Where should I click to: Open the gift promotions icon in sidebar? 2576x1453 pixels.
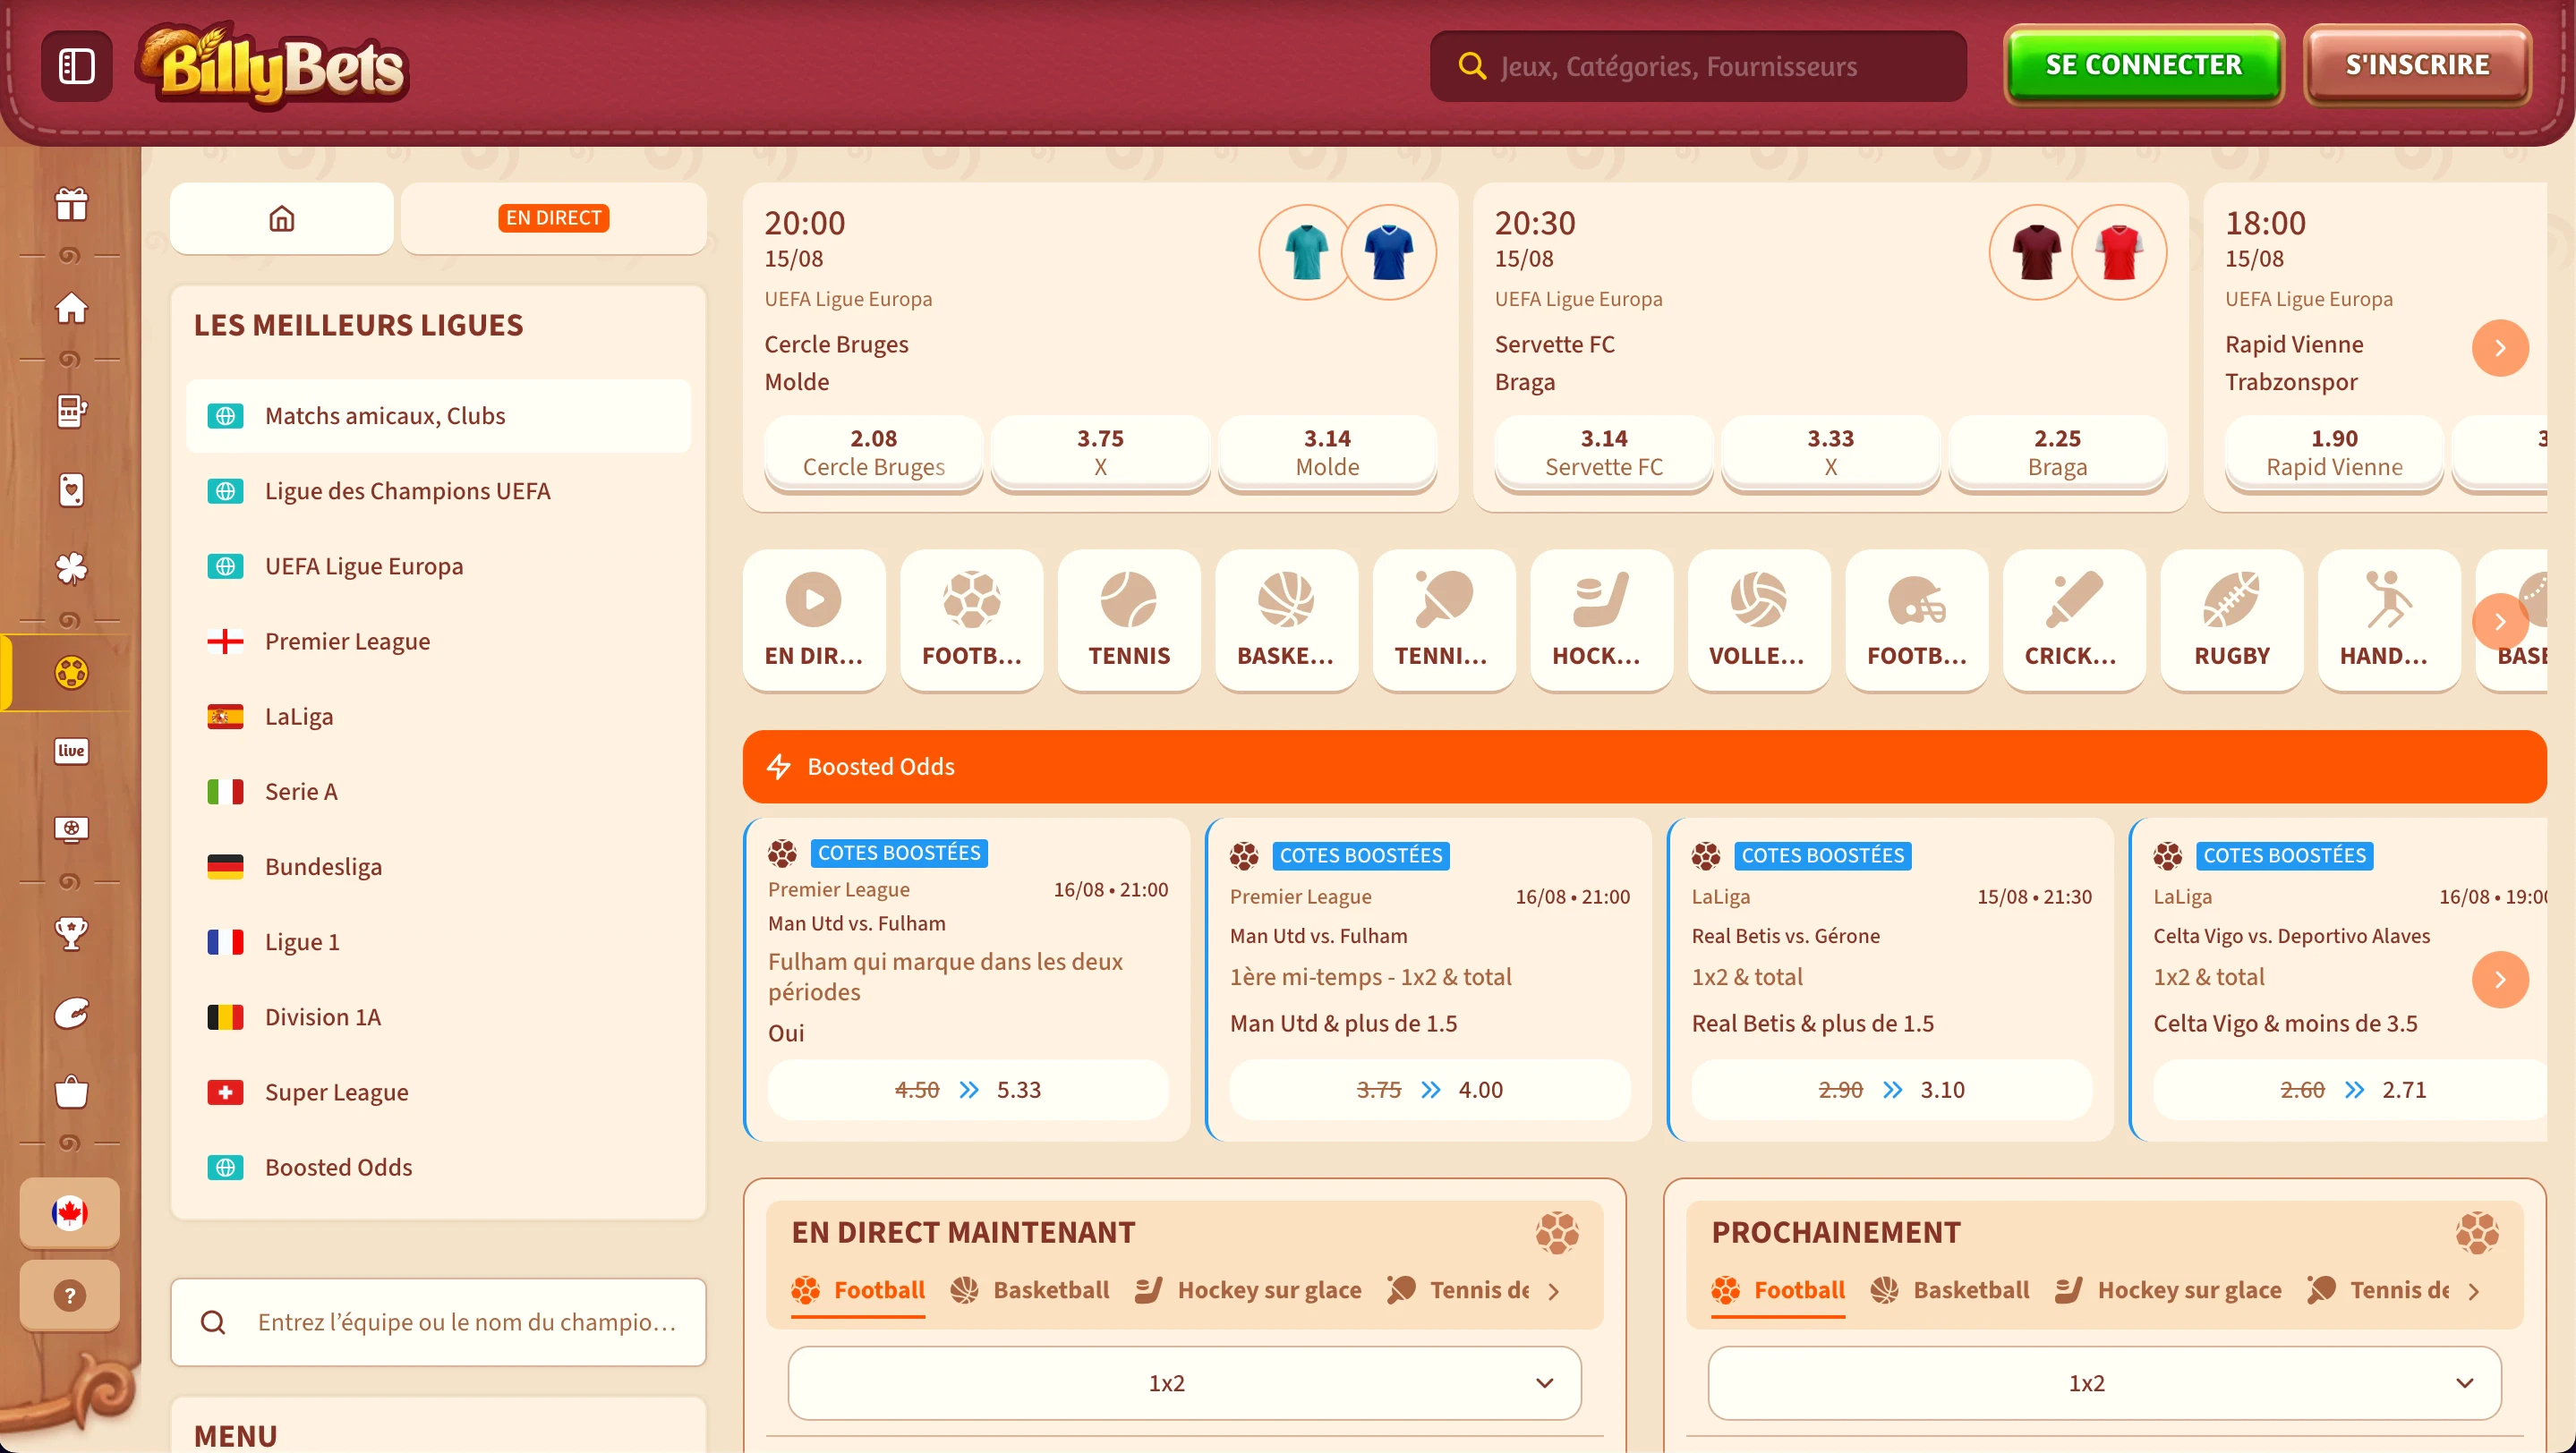(71, 204)
